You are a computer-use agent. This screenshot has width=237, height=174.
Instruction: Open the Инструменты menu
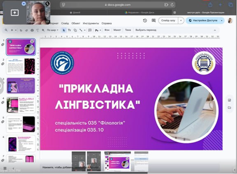pyautogui.click(x=91, y=23)
